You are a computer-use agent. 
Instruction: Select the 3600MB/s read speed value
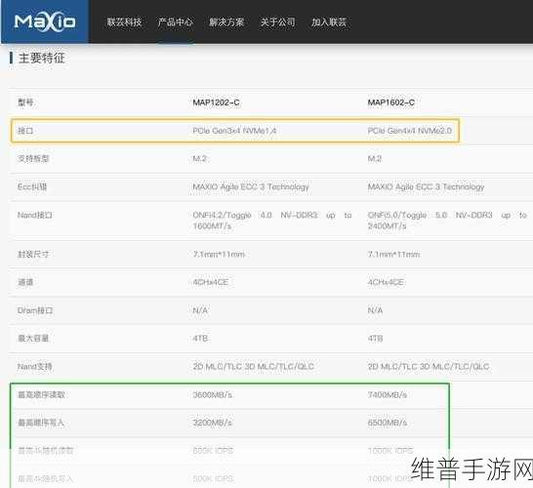pos(213,395)
